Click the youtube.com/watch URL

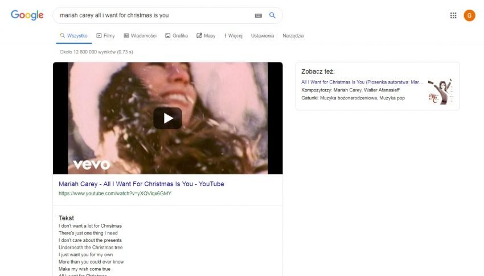(x=115, y=194)
